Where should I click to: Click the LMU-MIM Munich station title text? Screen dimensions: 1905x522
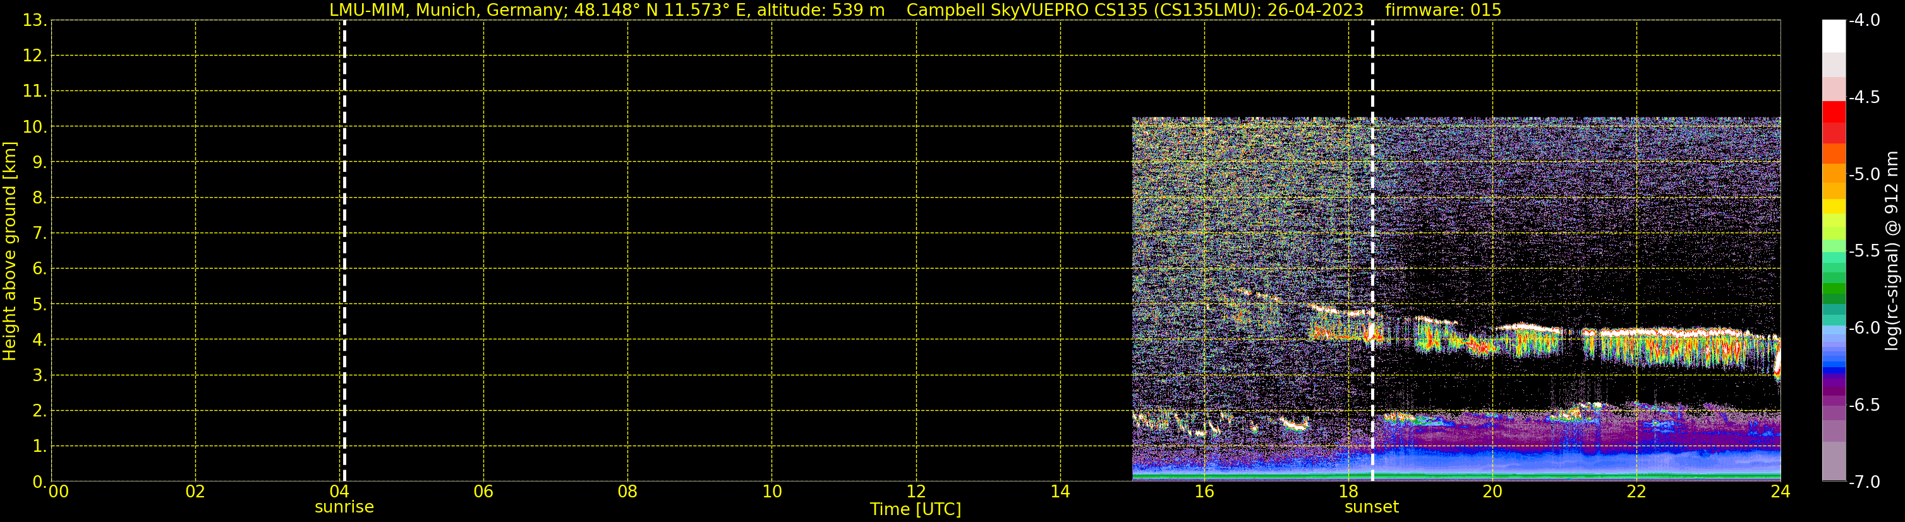click(x=607, y=9)
